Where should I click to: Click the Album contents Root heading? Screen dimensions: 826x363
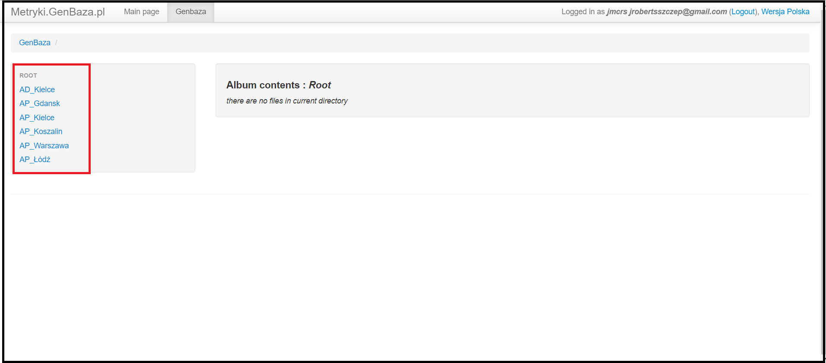click(279, 85)
